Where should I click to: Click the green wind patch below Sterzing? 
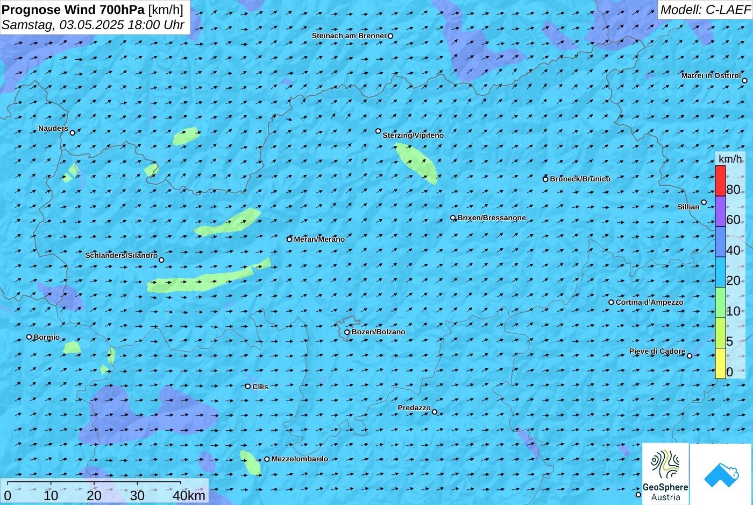coord(417,163)
